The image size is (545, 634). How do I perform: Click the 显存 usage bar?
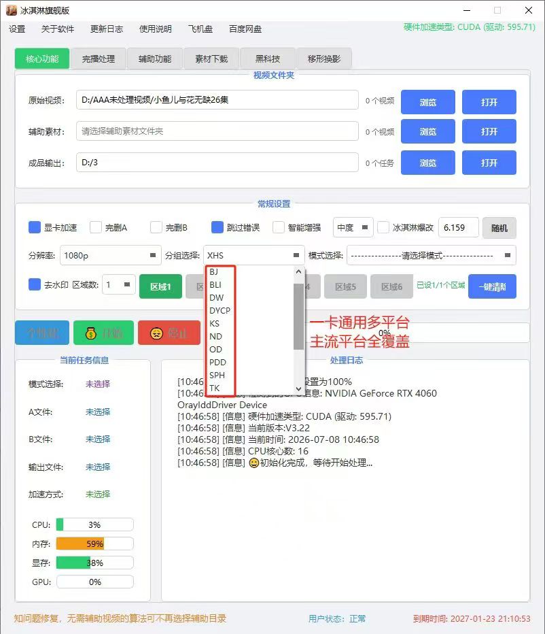coord(95,563)
